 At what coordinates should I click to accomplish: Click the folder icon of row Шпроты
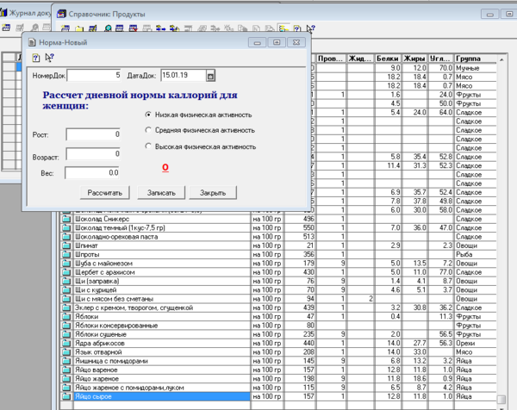(66, 254)
